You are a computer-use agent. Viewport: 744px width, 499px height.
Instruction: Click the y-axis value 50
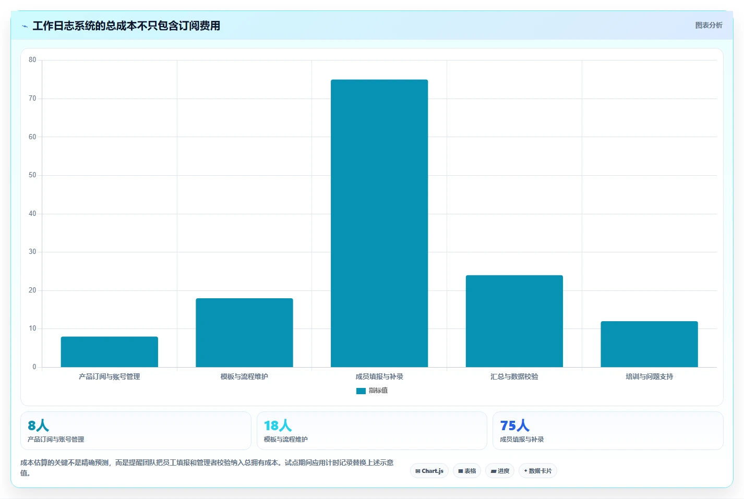tap(32, 175)
